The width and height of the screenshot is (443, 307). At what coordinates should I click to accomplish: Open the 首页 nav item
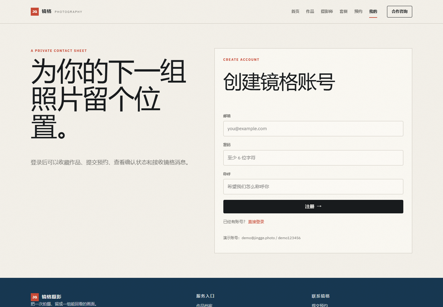tap(295, 11)
